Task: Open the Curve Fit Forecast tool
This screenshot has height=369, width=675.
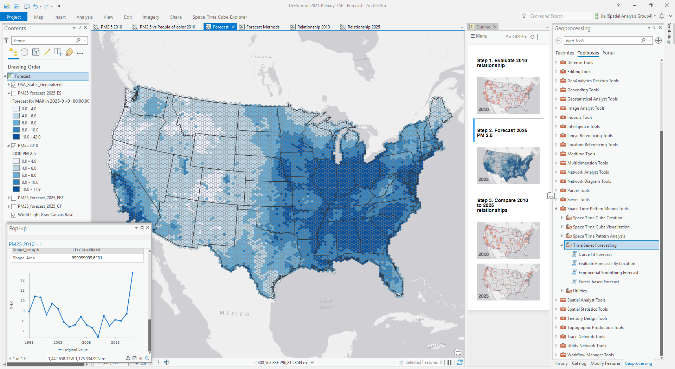Action: tap(595, 254)
